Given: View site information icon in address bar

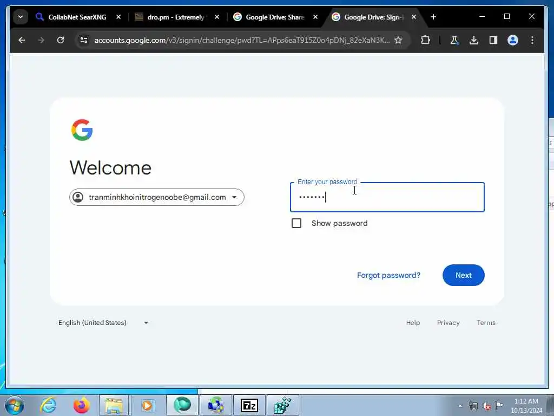Looking at the screenshot, I should point(84,40).
